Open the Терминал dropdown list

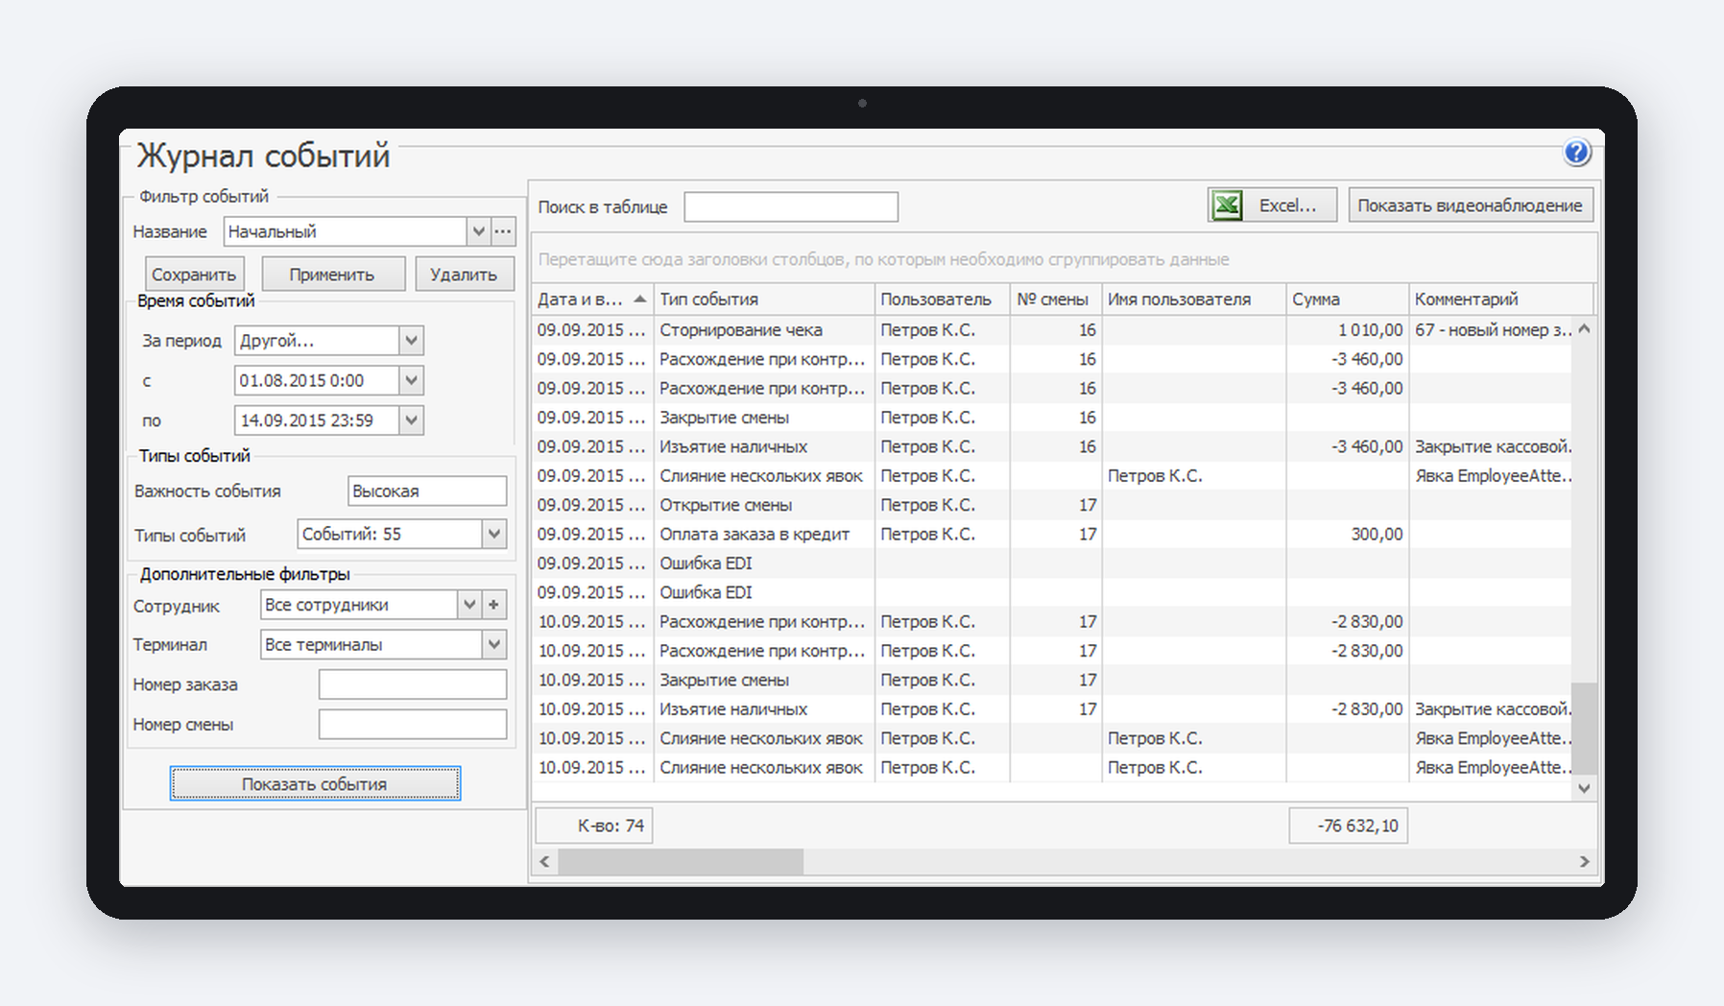point(493,645)
